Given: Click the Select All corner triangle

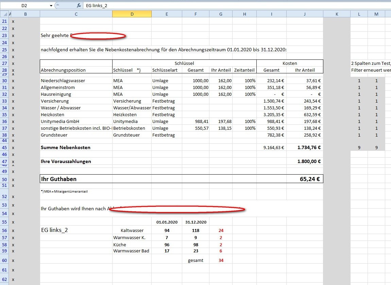Looking at the screenshot, I should coord(5,14).
